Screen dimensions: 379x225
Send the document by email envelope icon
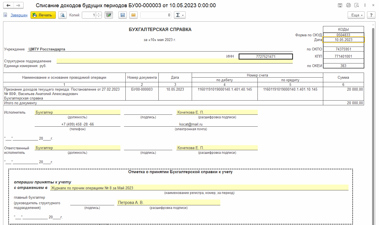133,15
